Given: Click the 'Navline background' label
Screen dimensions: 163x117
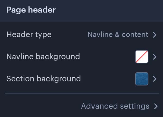Looking at the screenshot, I should tap(43, 57).
